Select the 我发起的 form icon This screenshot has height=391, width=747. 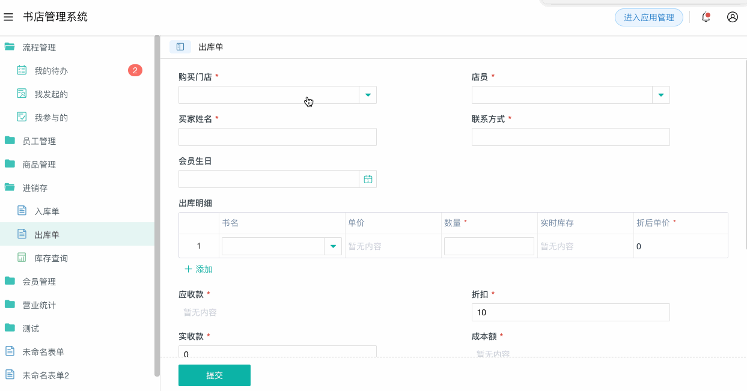tap(20, 94)
